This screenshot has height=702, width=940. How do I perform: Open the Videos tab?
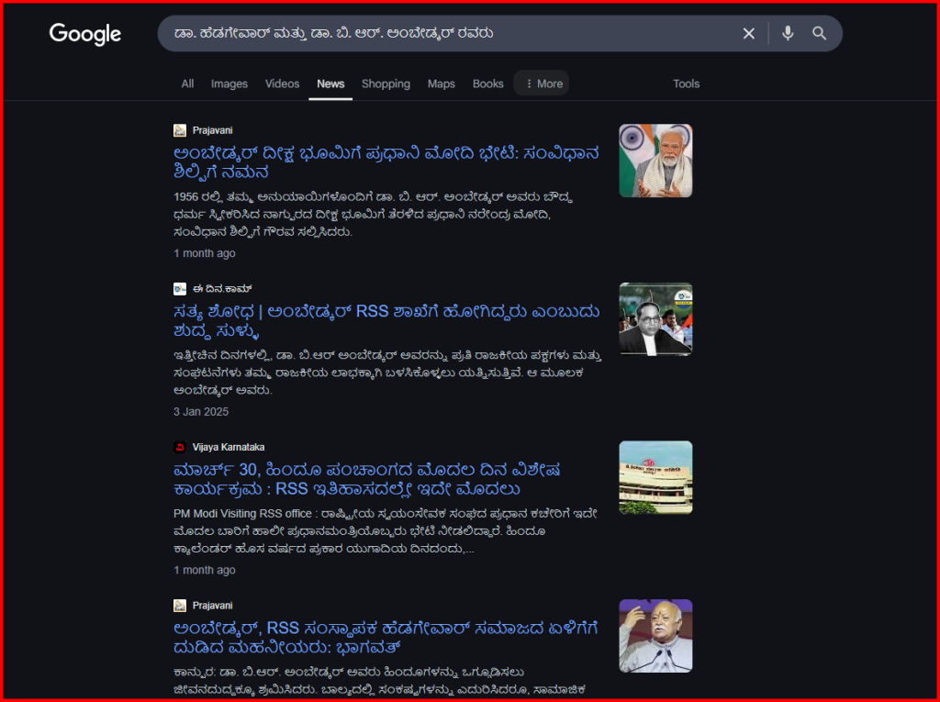282,84
